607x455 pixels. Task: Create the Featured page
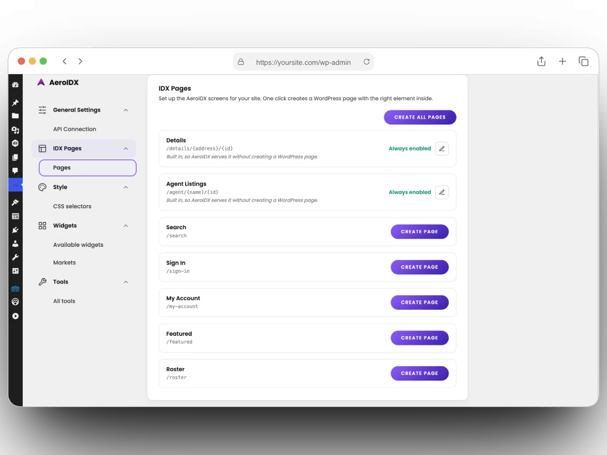(x=419, y=338)
